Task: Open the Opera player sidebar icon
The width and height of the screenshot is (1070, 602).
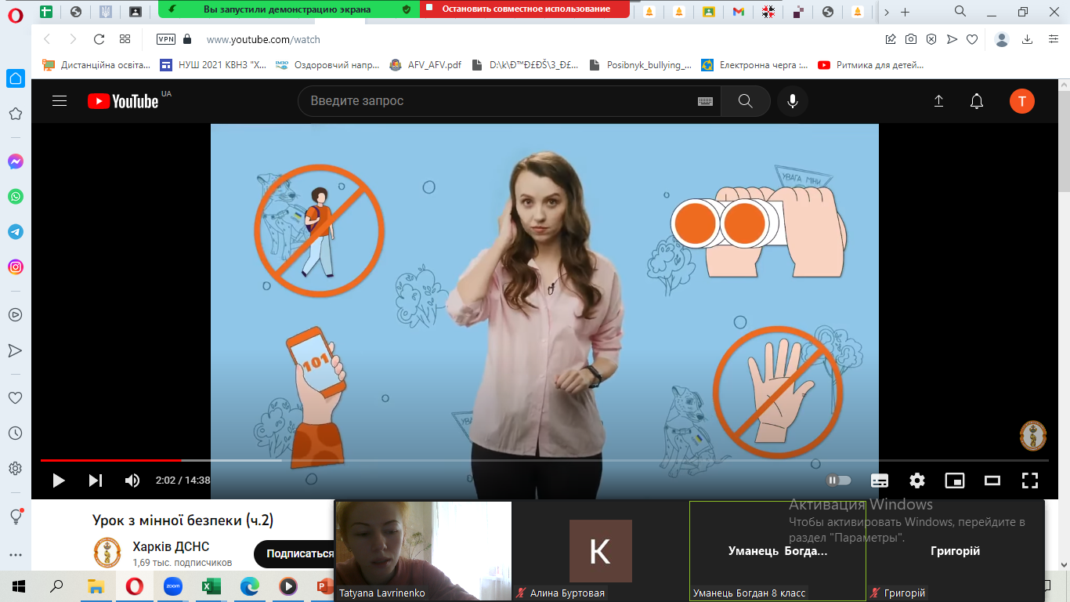Action: pyautogui.click(x=16, y=314)
